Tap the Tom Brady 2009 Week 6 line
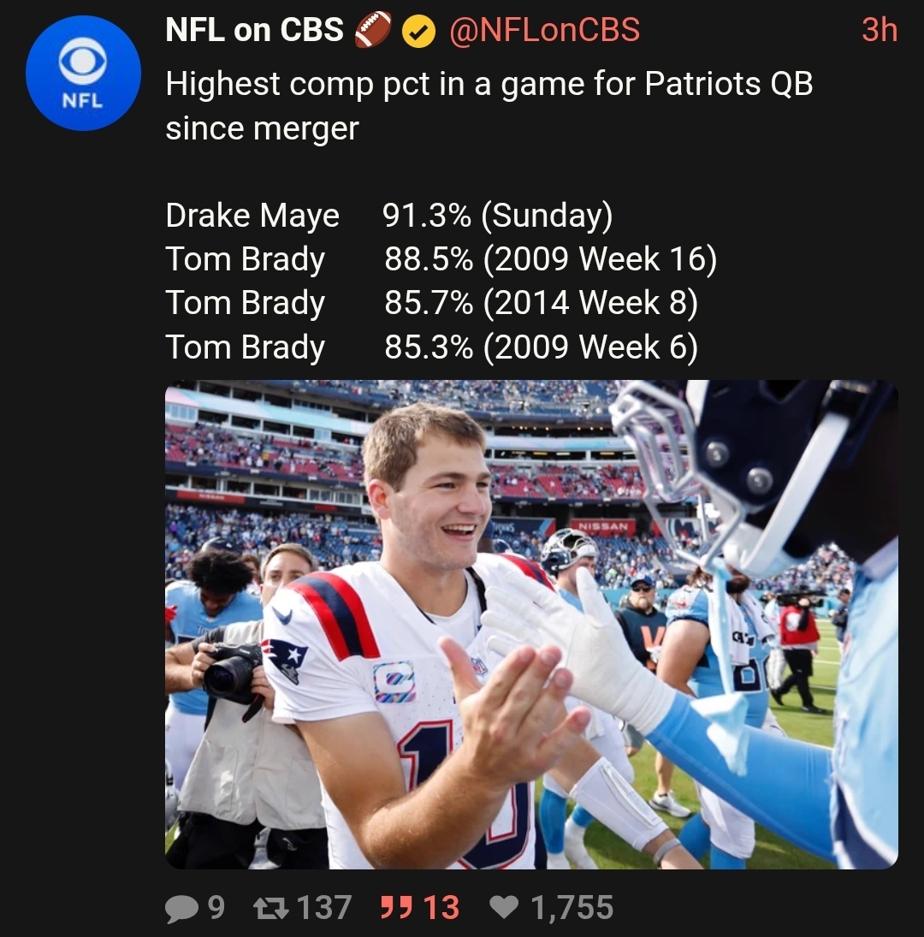924x937 pixels. coord(431,347)
